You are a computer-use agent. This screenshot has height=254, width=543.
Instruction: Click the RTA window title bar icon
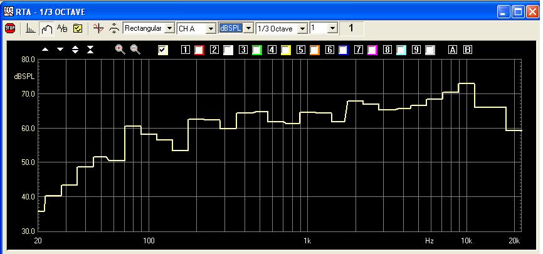click(x=8, y=11)
